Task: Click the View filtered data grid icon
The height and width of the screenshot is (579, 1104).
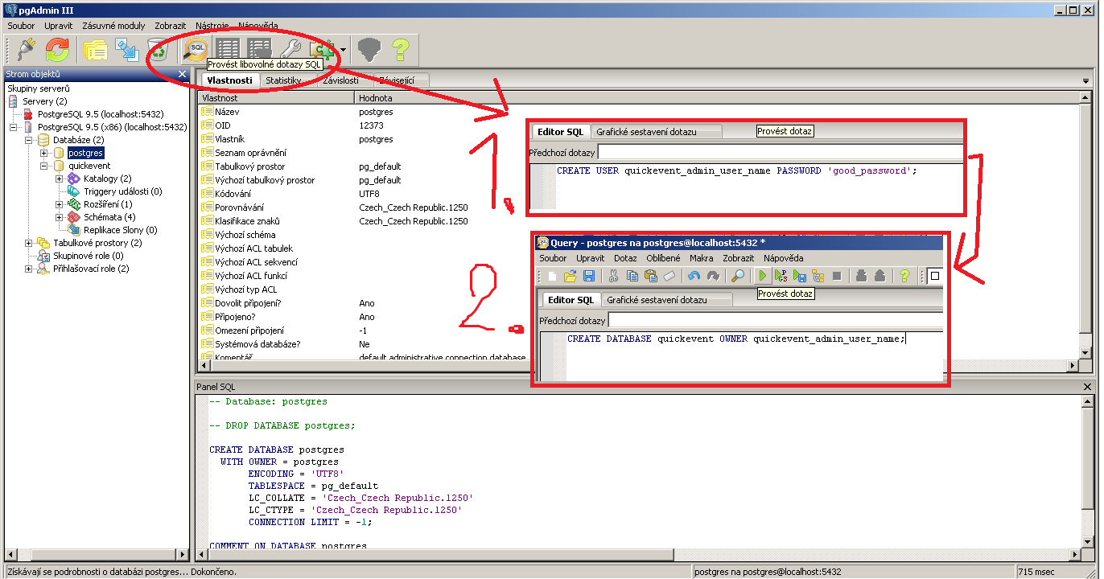Action: tap(259, 50)
